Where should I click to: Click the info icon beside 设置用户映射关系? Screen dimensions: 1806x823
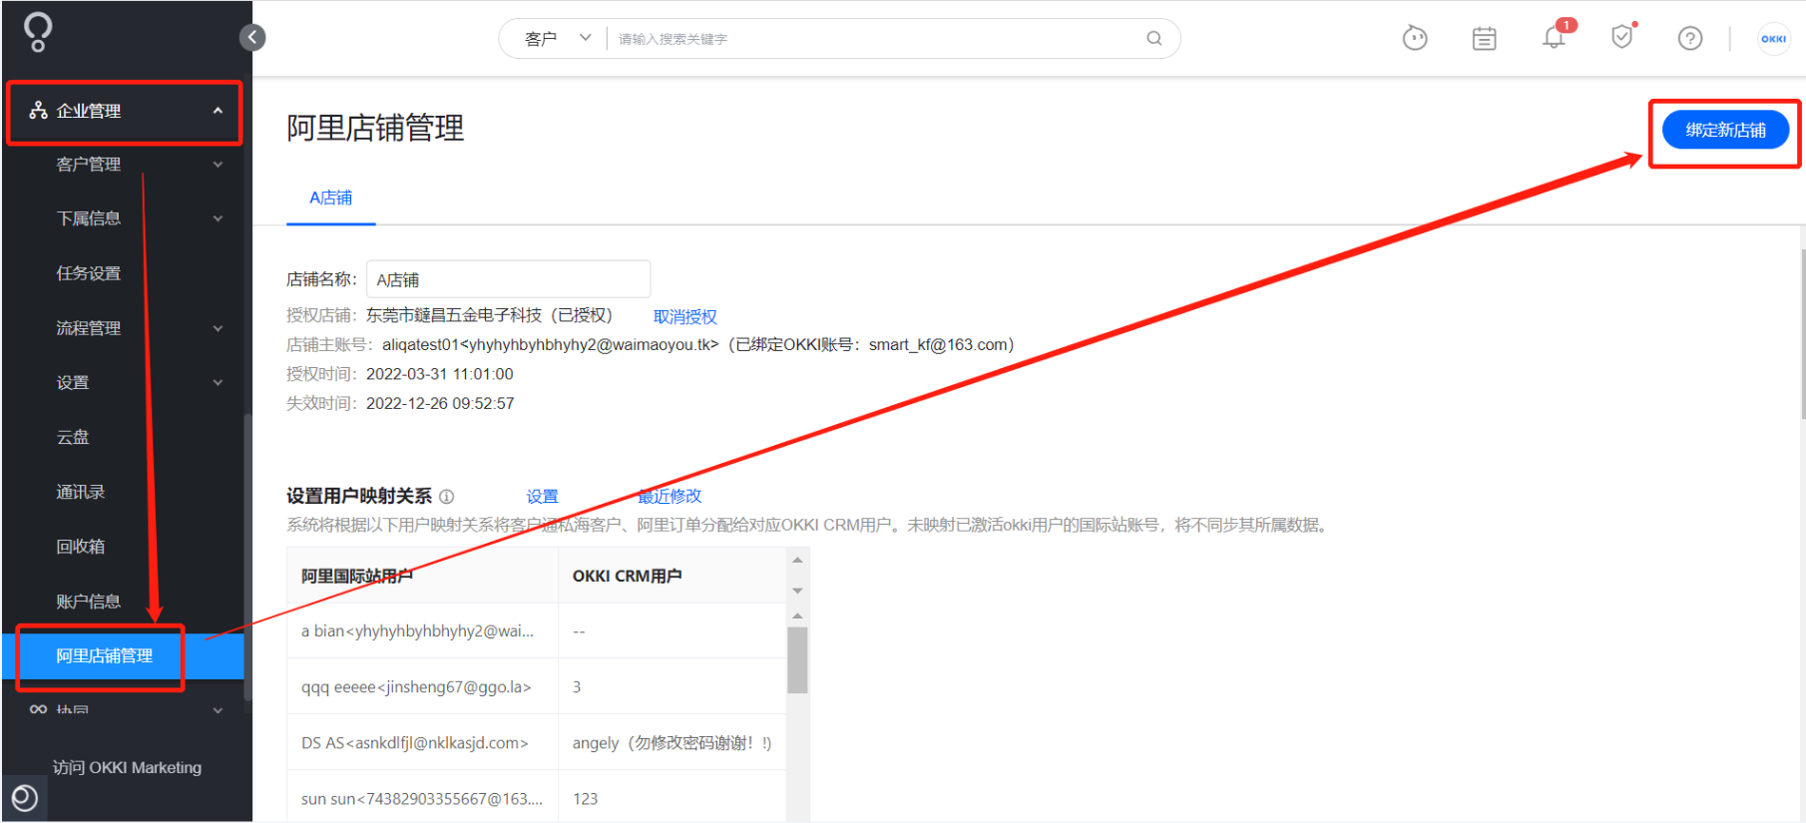pos(447,496)
